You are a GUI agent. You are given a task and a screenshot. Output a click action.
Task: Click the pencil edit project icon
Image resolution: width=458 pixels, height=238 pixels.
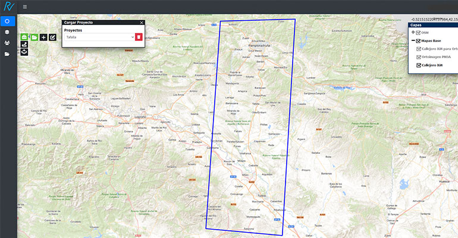pyautogui.click(x=53, y=37)
